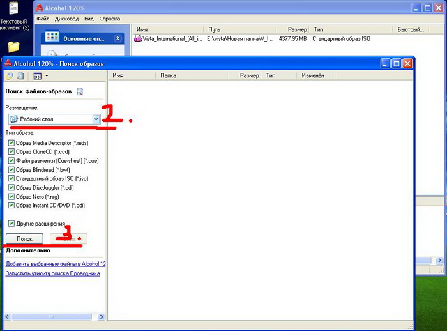Sort search results by Изменён column
Screen dimensions: 447x331
pyautogui.click(x=316, y=75)
